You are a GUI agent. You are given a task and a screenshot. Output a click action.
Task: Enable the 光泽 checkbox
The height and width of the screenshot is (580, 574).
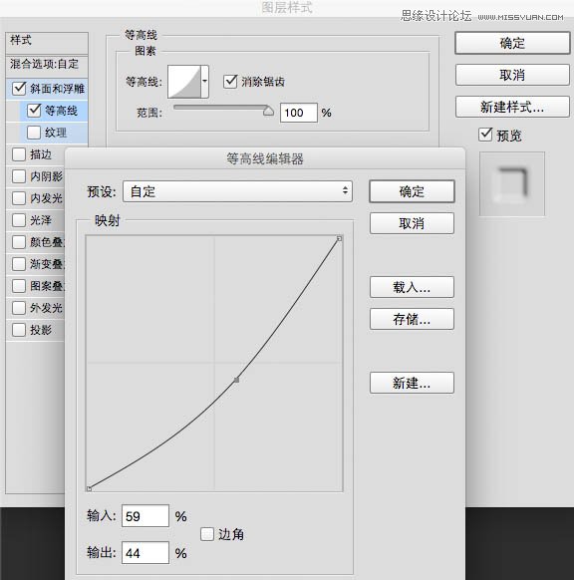(x=19, y=220)
